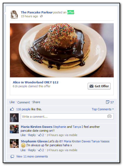Click the Get Offer button

99,86
